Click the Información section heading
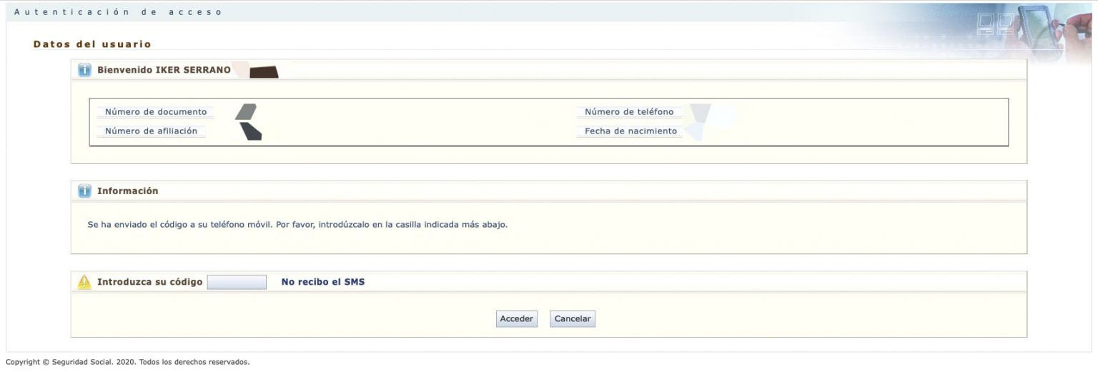Image resolution: width=1098 pixels, height=374 pixels. pyautogui.click(x=128, y=191)
